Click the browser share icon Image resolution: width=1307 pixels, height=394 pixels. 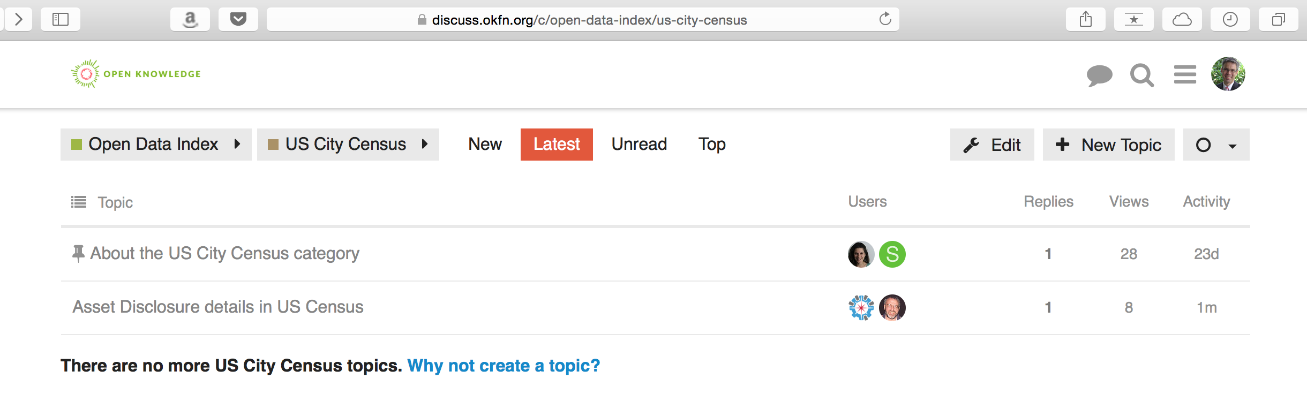[x=1085, y=20]
